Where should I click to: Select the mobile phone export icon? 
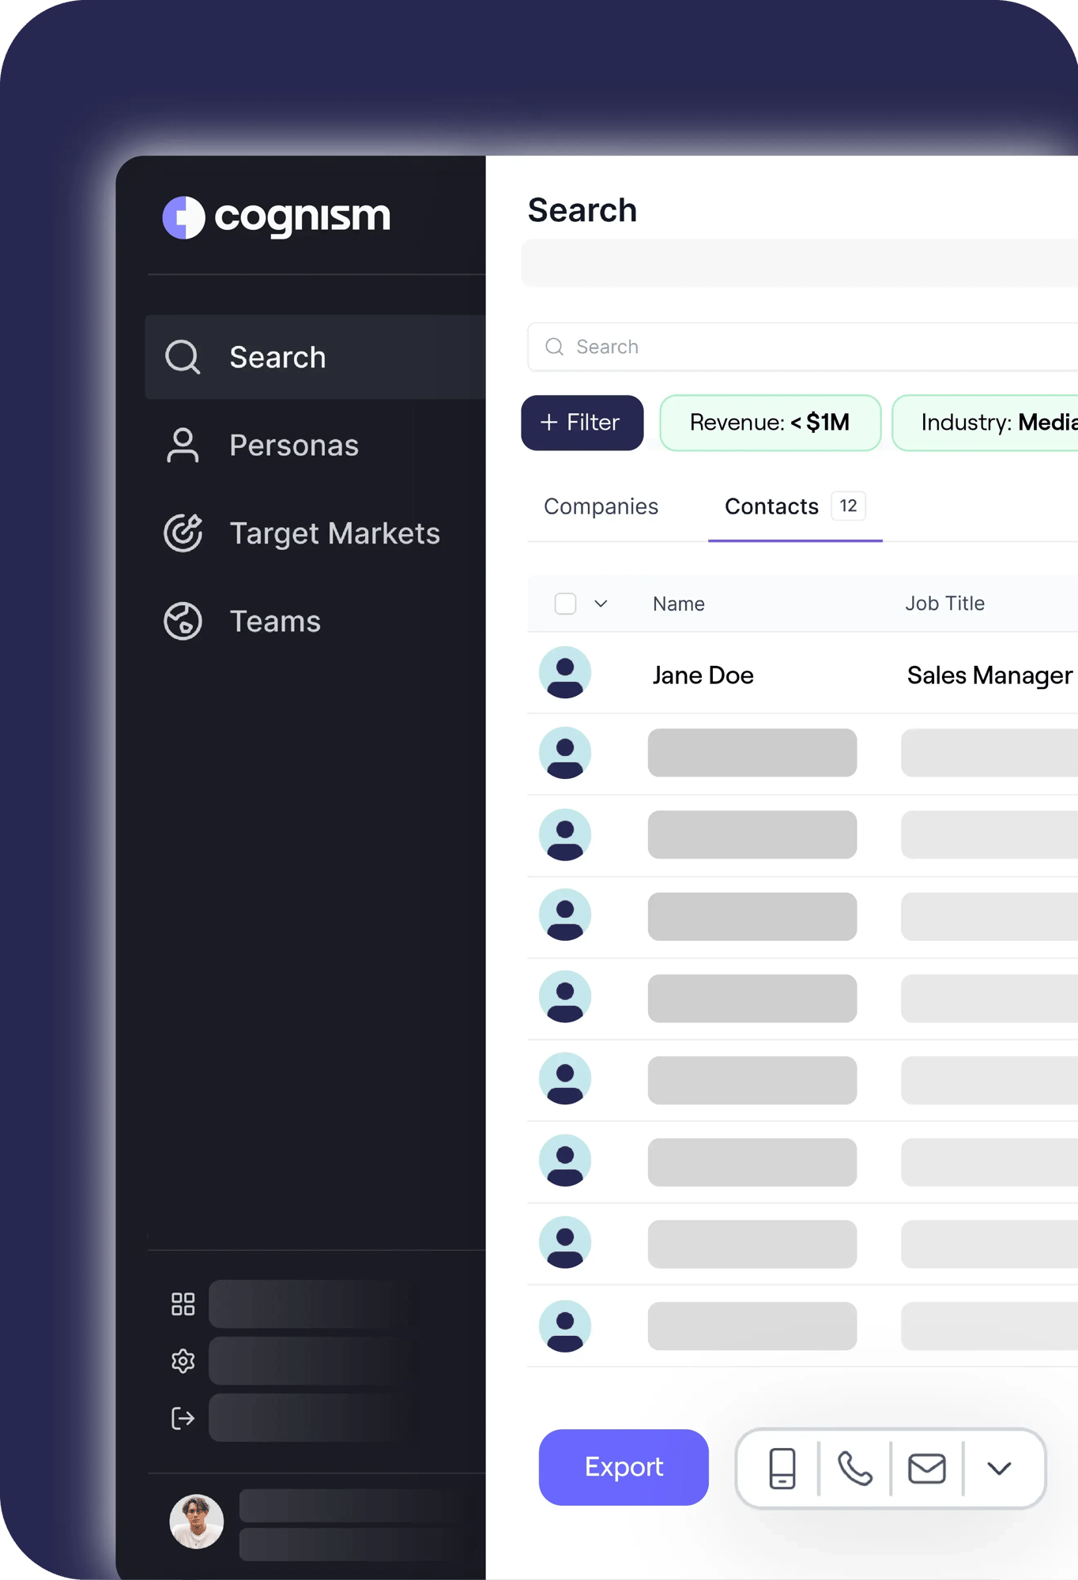pos(782,1468)
